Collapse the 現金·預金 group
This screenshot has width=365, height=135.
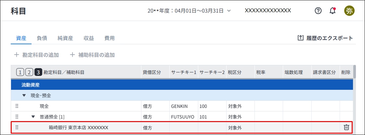[24, 95]
